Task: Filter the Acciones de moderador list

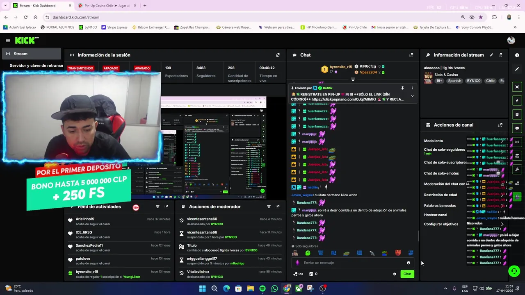Action: pyautogui.click(x=269, y=206)
